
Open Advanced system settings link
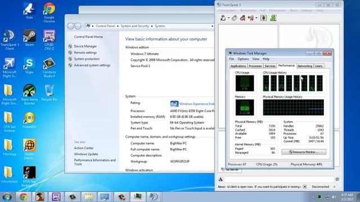(x=92, y=65)
